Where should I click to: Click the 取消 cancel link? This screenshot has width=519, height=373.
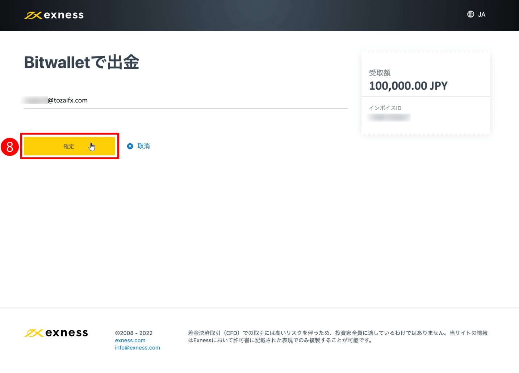(143, 146)
